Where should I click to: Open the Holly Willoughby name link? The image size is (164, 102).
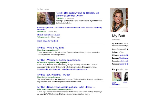tap(116, 83)
